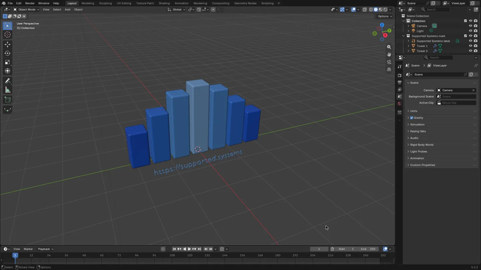
Task: Switch to rendered viewport shading
Action: pos(385,10)
